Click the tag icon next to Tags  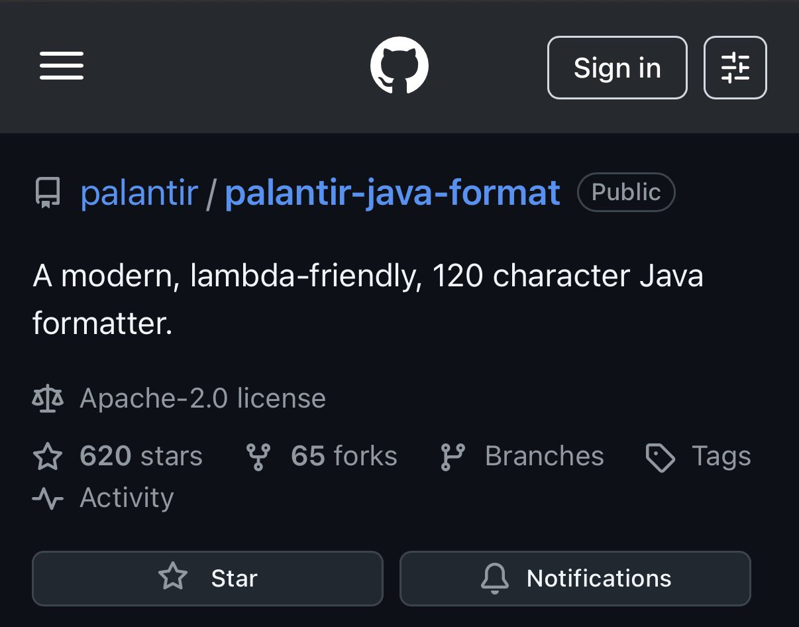coord(660,457)
